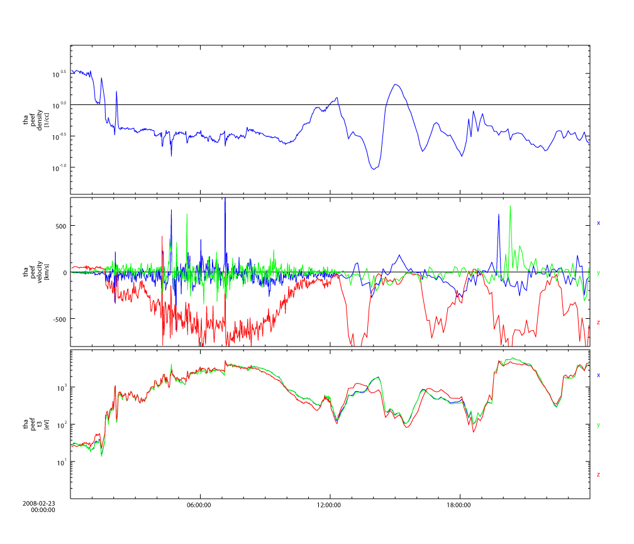The height and width of the screenshot is (544, 634).
Task: Select the blue x legend label in t3 panel
Action: 598,375
